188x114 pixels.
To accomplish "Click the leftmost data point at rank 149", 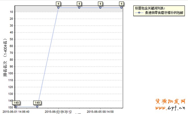I will tap(16, 107).
